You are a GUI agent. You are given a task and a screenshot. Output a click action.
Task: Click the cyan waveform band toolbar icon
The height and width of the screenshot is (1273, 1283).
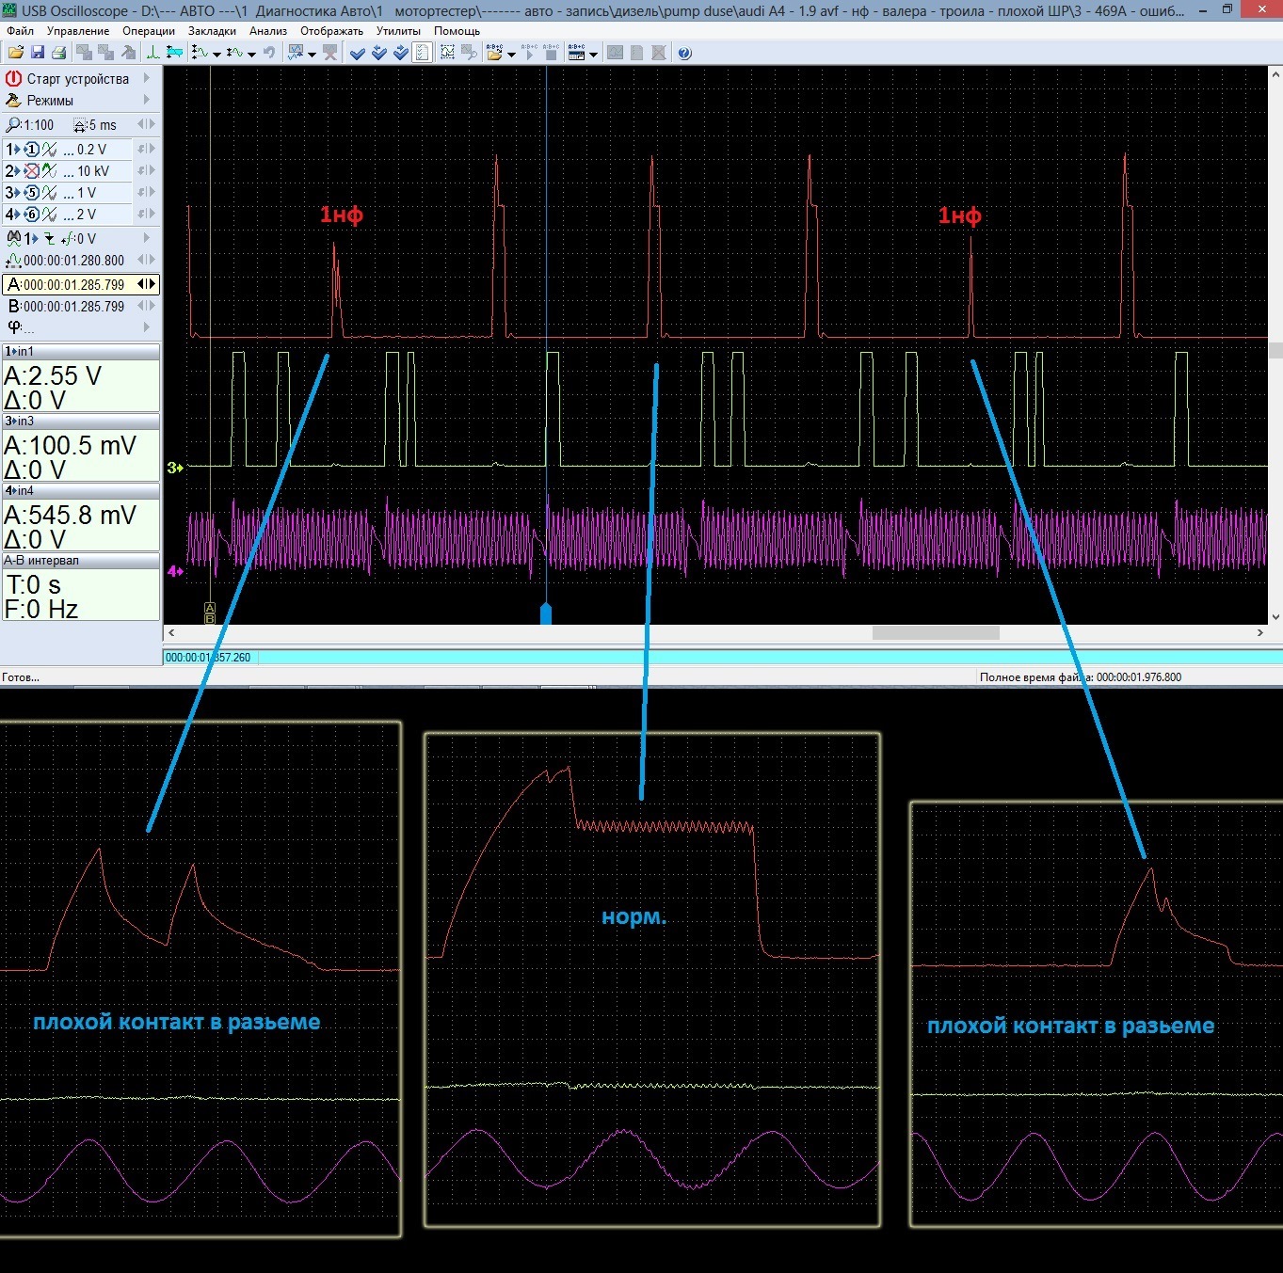coord(174,53)
